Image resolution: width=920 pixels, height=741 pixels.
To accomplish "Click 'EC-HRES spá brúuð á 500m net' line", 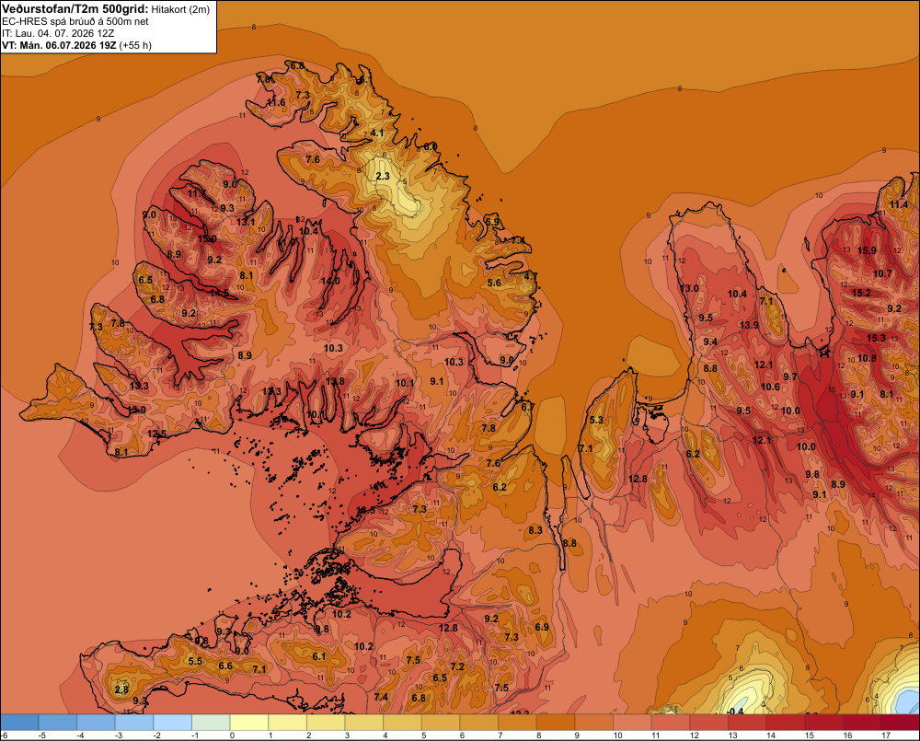I will (x=75, y=21).
